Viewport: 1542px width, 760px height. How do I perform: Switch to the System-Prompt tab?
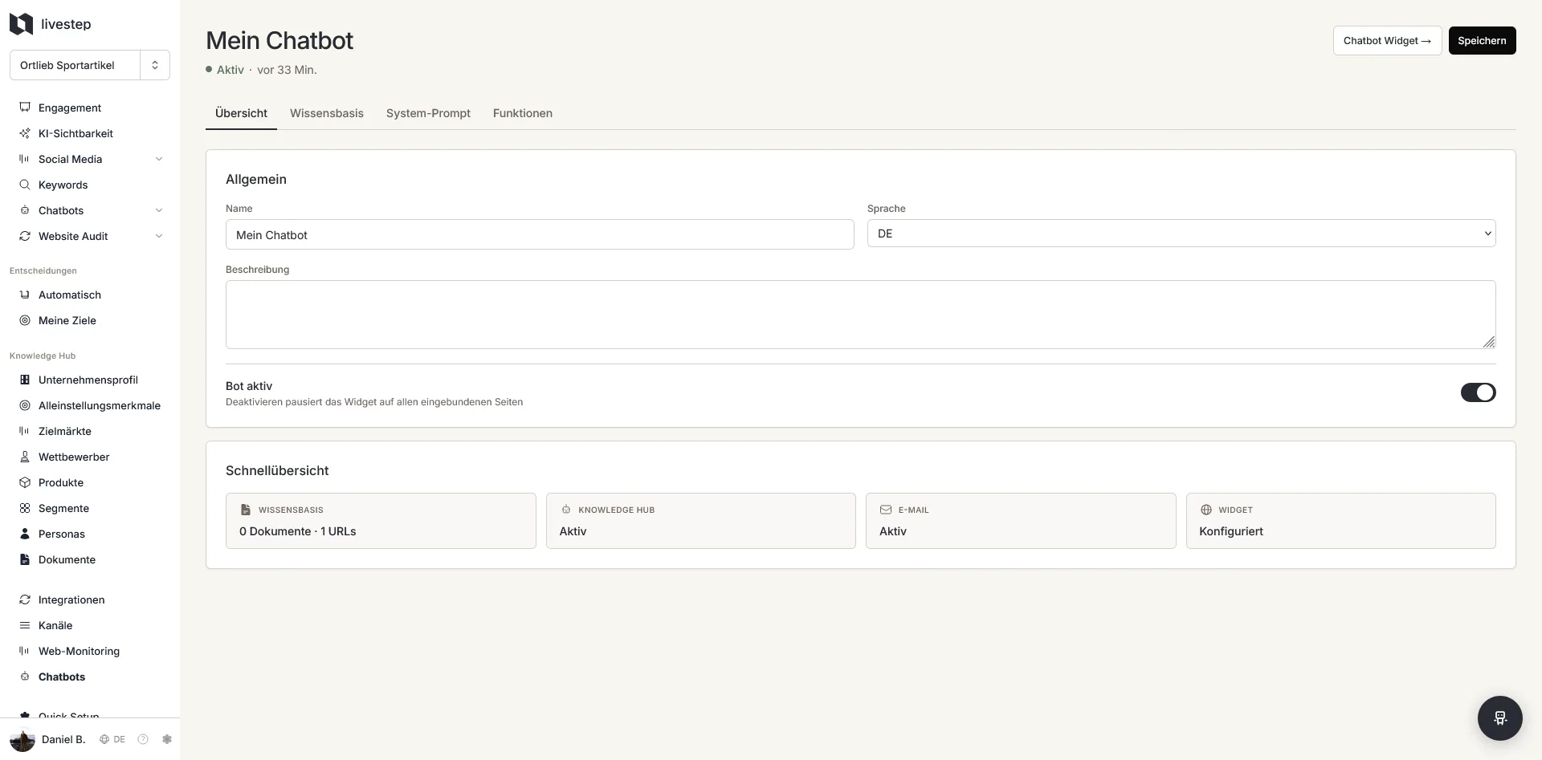point(428,113)
